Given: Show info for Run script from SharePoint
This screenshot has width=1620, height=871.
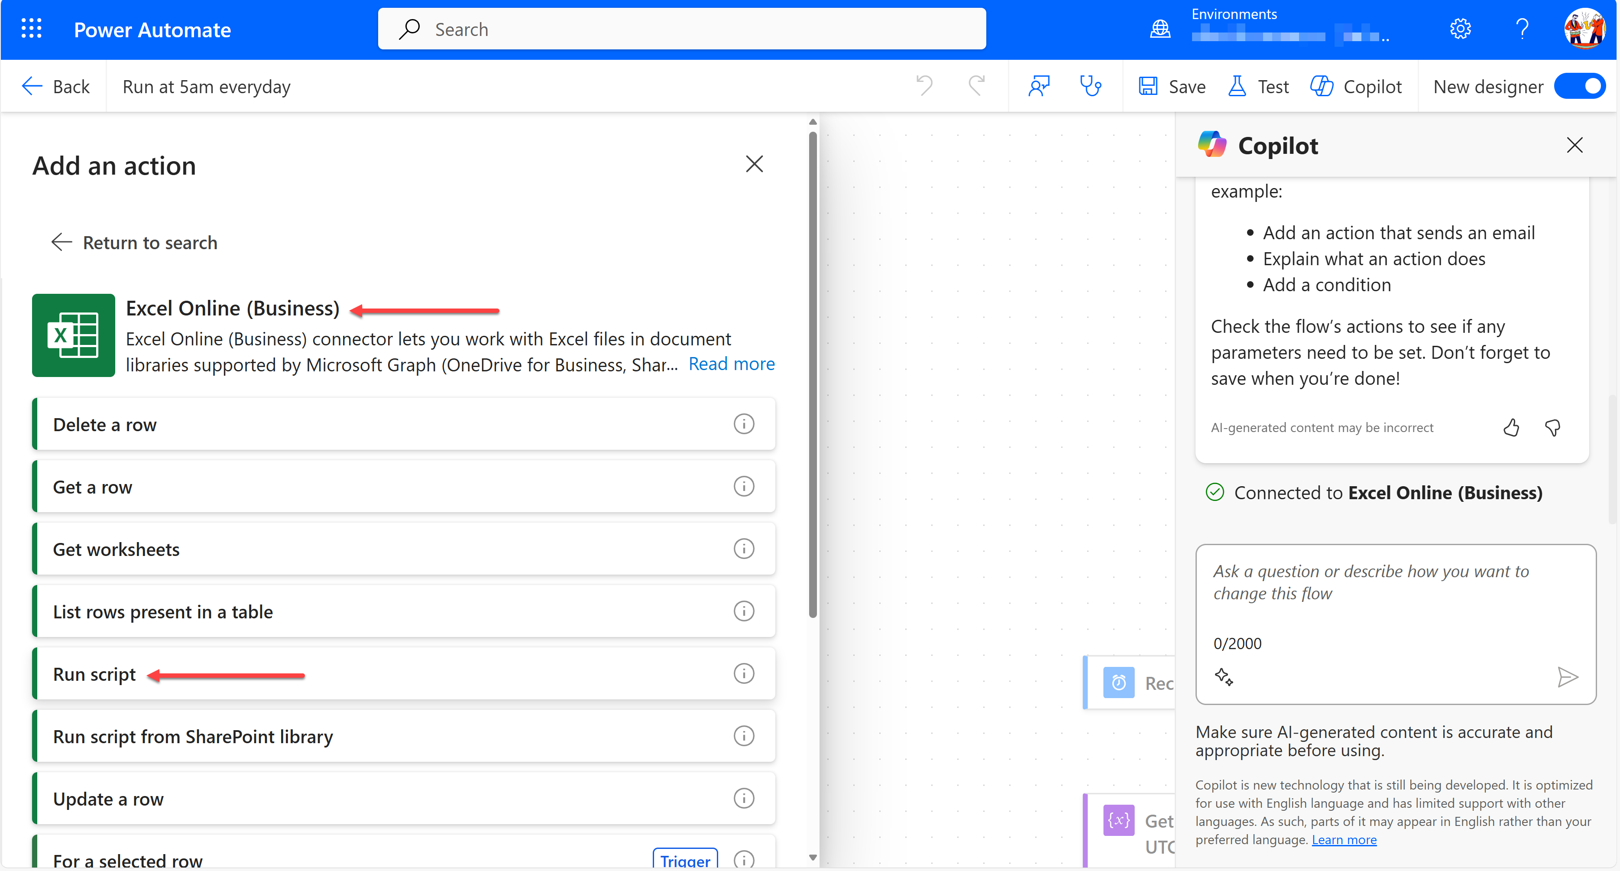Looking at the screenshot, I should 744,736.
